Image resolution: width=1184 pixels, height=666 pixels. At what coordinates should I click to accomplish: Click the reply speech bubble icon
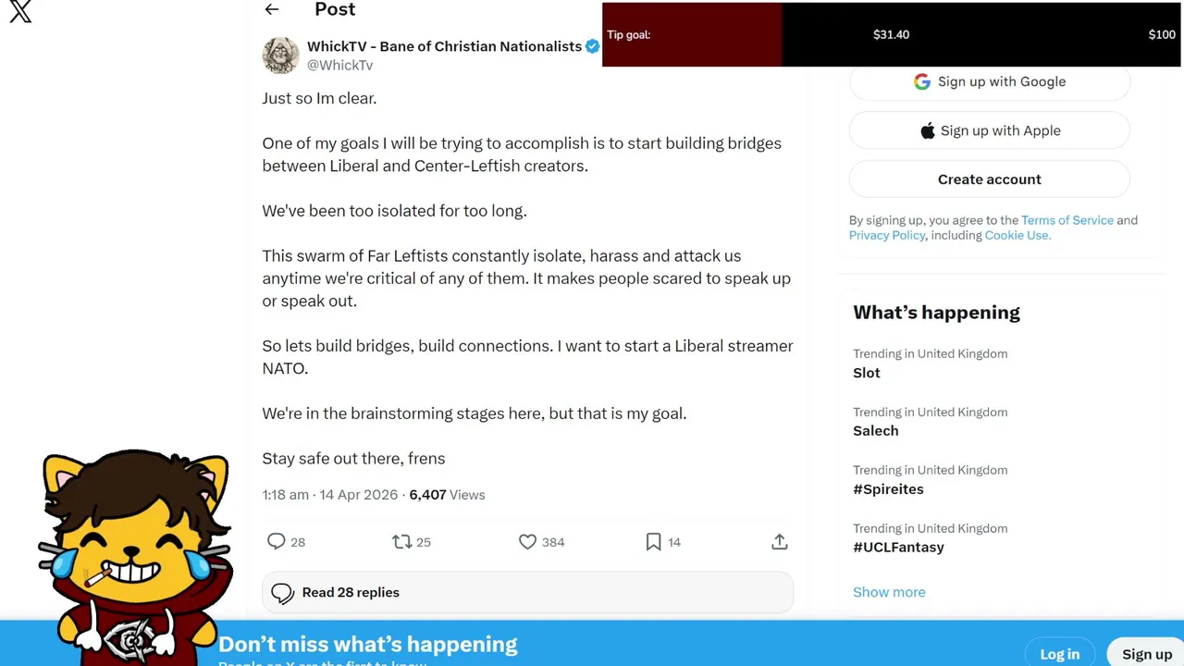point(276,542)
